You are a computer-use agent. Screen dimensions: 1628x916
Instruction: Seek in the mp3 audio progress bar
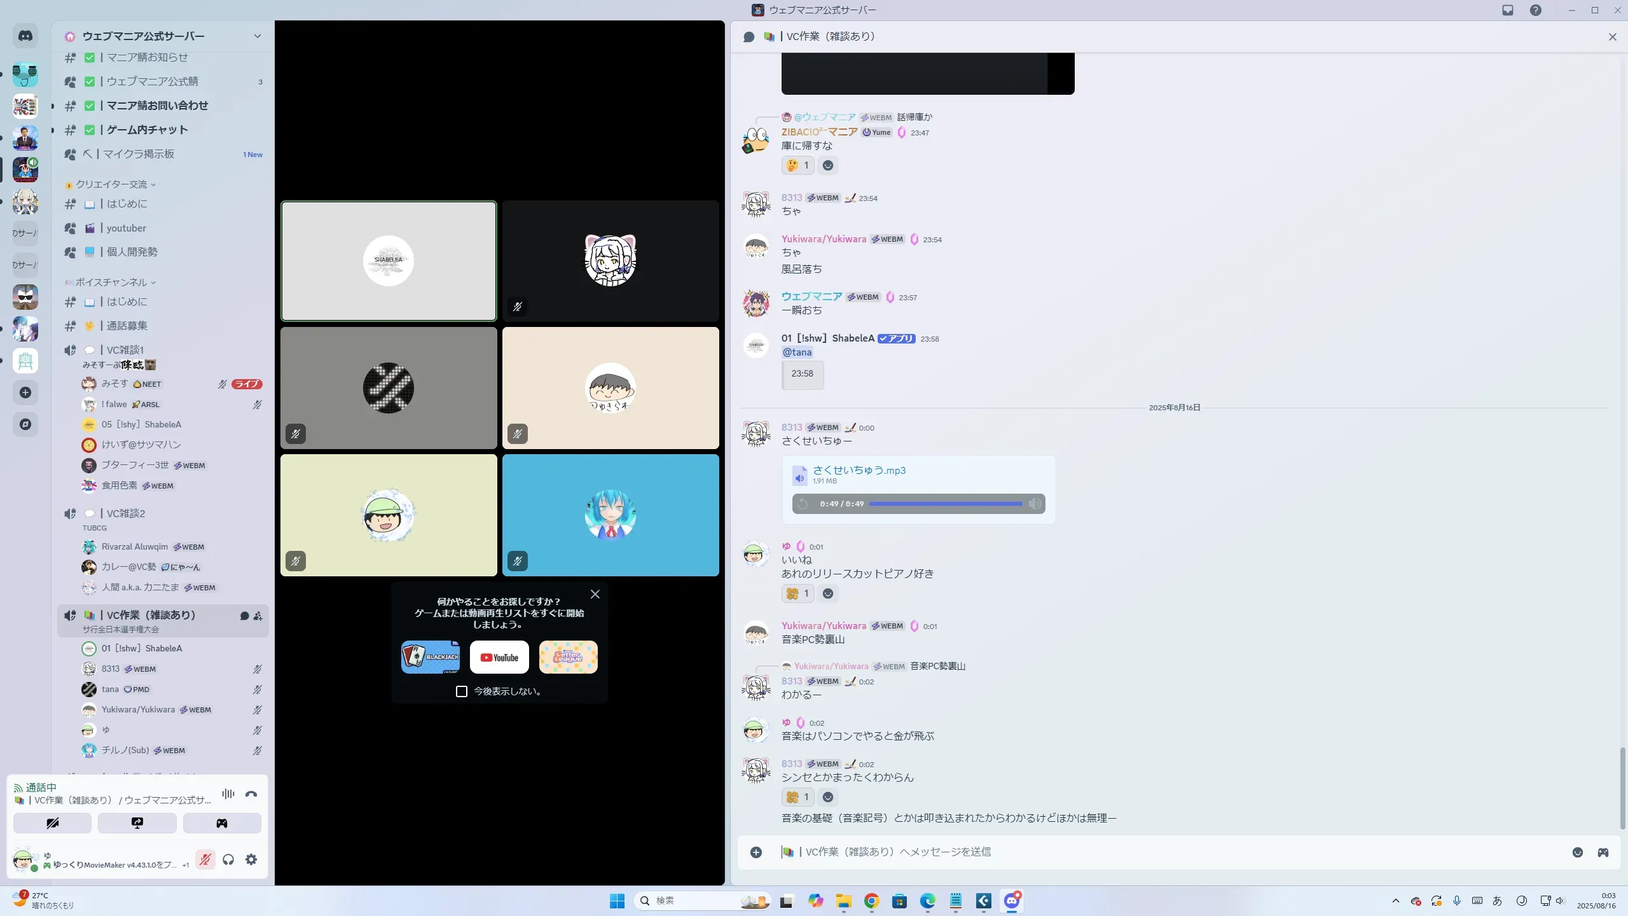pyautogui.click(x=945, y=504)
